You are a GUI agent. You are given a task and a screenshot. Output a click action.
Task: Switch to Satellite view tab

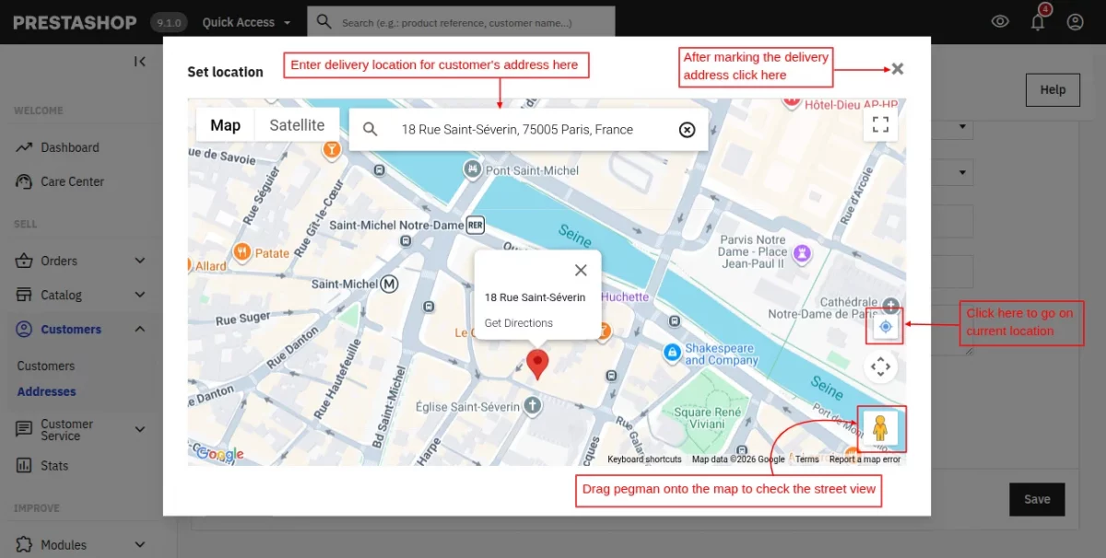pyautogui.click(x=297, y=125)
